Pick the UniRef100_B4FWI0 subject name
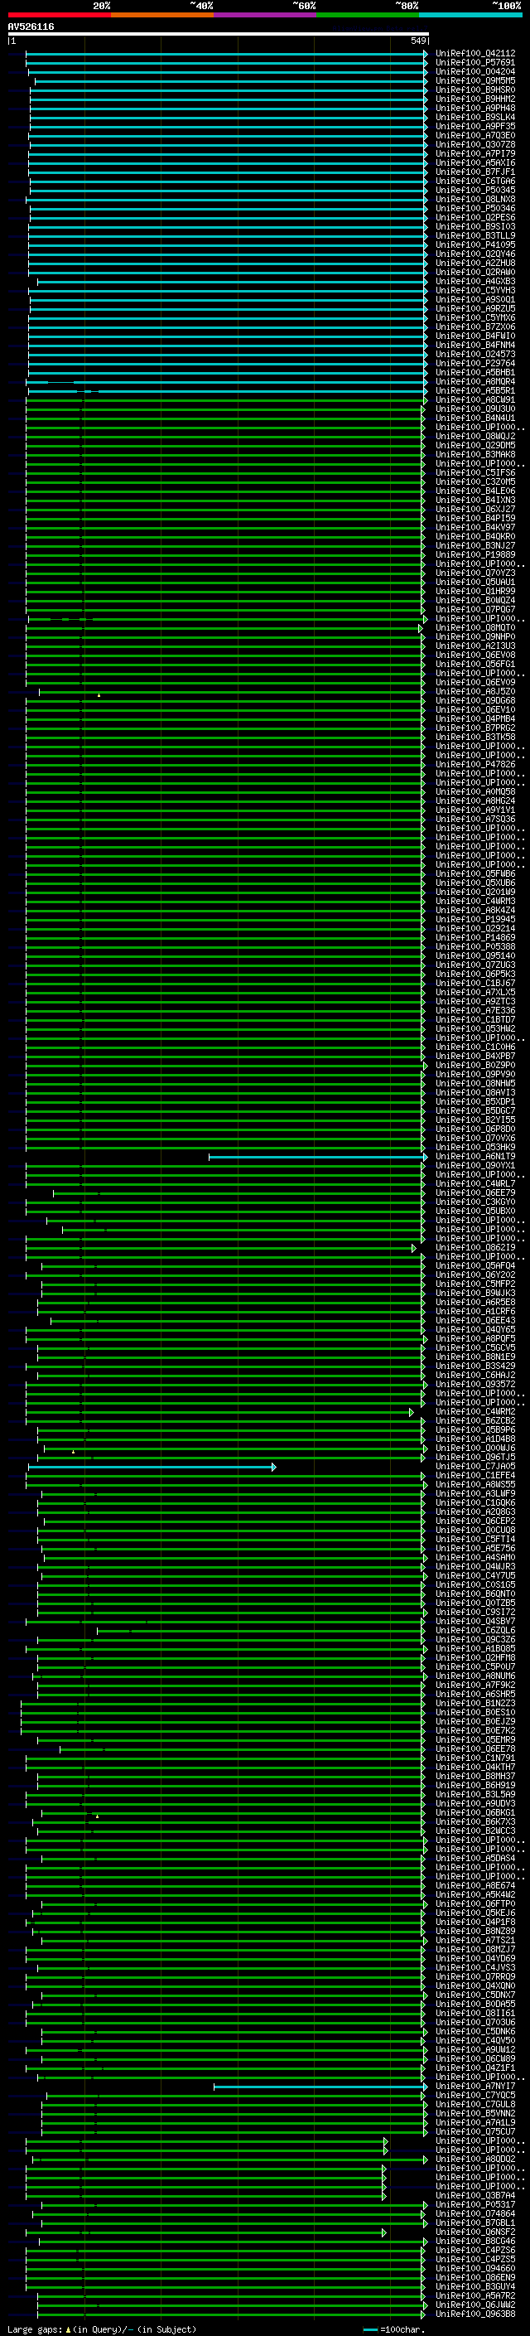Viewport: 530px width, 2336px height. [x=475, y=336]
